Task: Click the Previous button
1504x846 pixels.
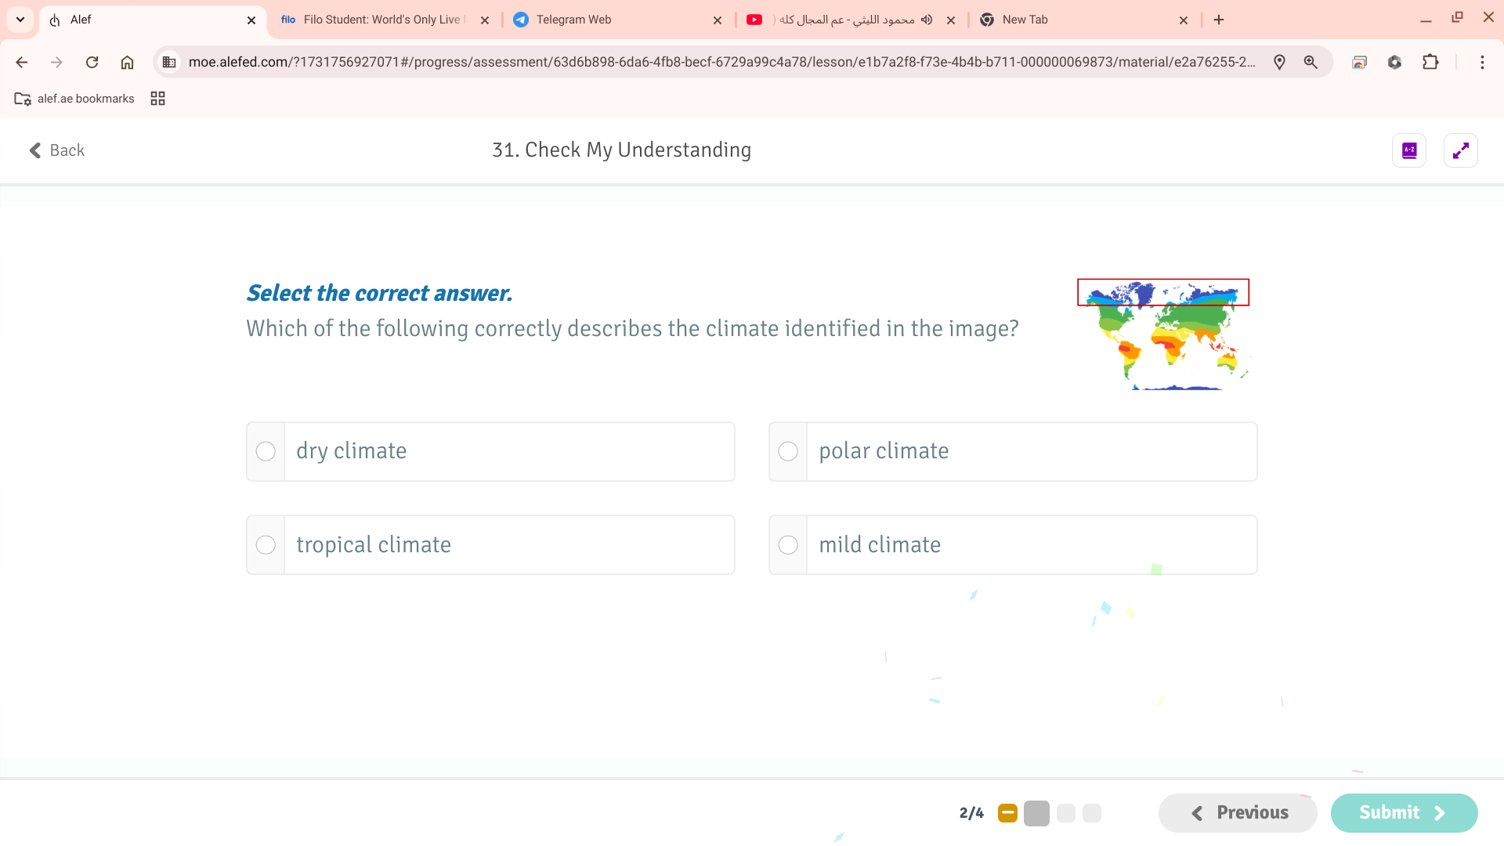Action: click(1238, 813)
